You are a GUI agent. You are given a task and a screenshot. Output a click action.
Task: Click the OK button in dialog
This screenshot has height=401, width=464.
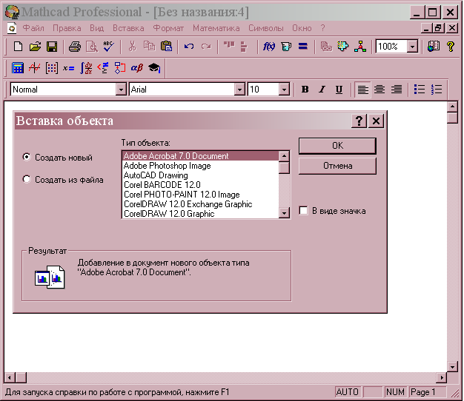click(x=337, y=146)
